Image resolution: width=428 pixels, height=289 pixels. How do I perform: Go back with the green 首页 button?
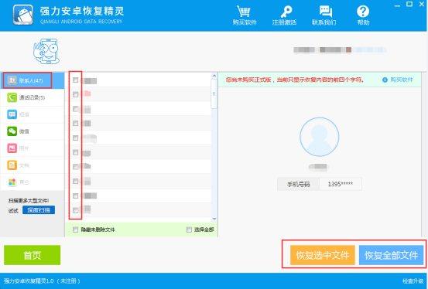click(x=33, y=255)
